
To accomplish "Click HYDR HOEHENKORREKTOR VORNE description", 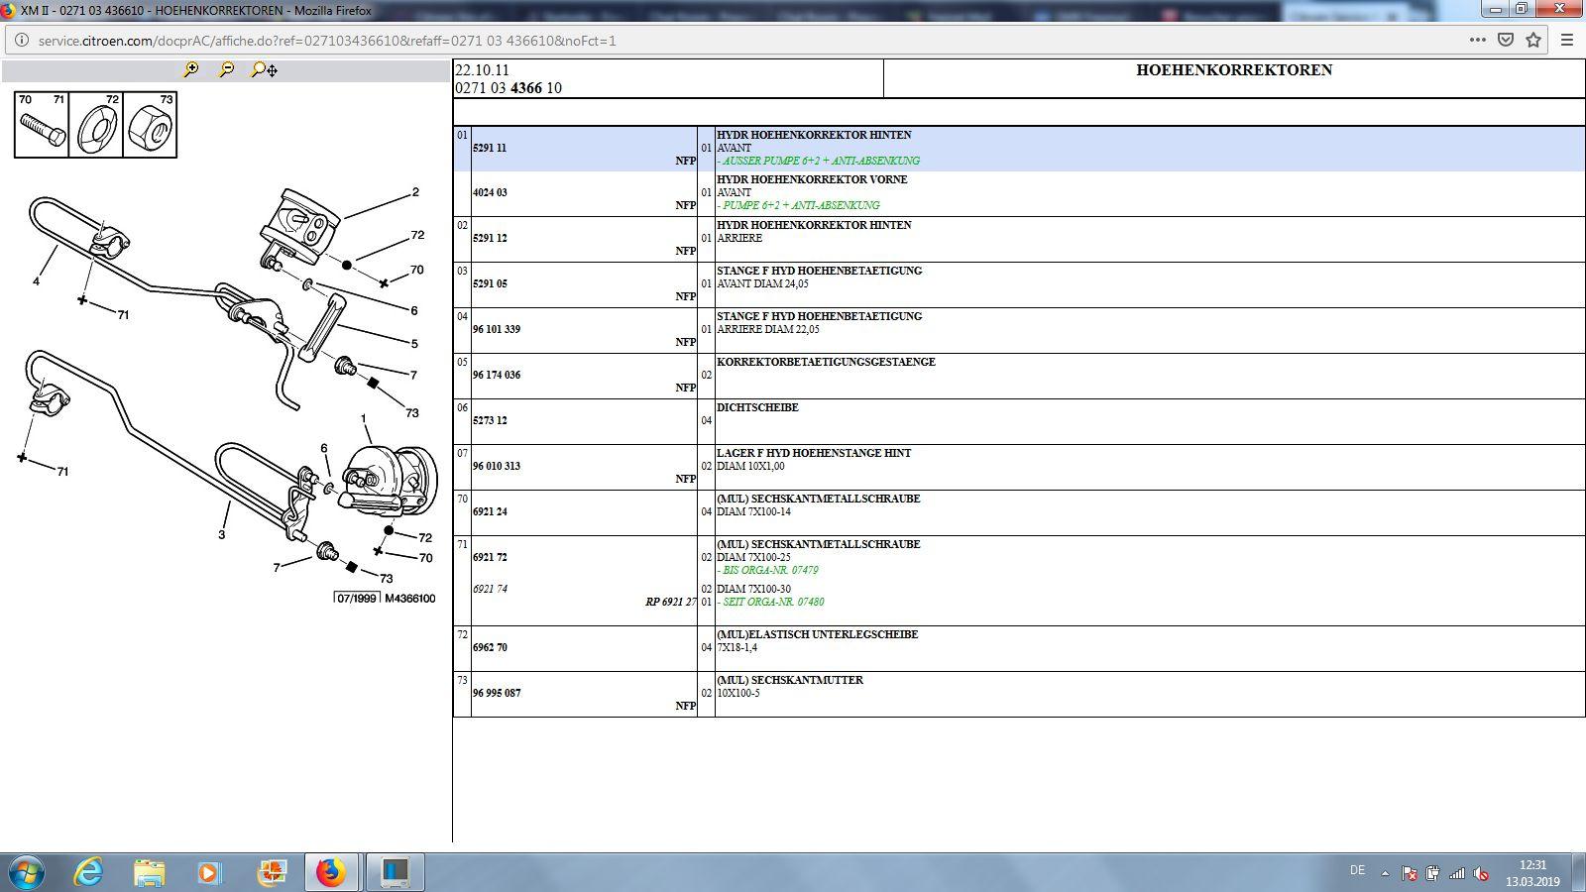I will coord(812,179).
